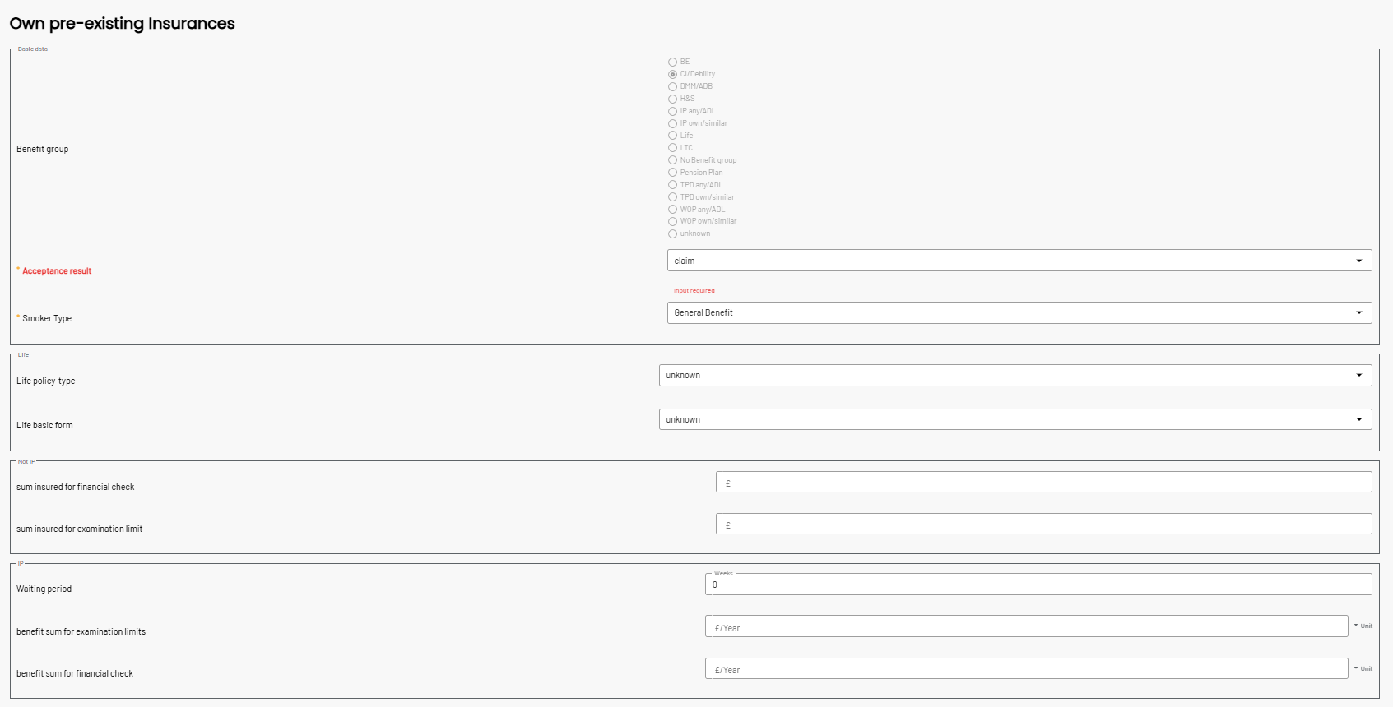The height and width of the screenshot is (707, 1393).
Task: Open the Life policy-type dropdown
Action: click(1358, 375)
